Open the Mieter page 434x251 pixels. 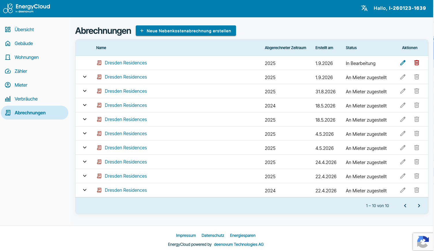coord(35,85)
